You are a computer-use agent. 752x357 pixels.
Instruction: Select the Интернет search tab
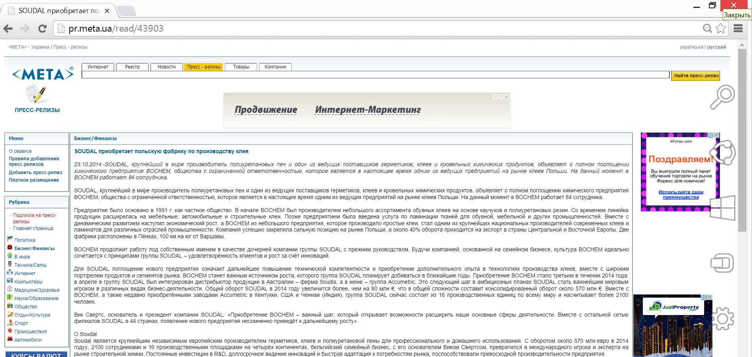98,67
